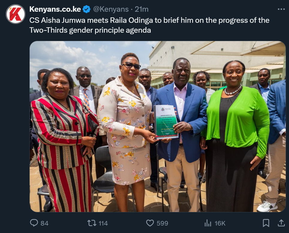This screenshot has width=289, height=233.
Task: Open the three-dot more options menu
Action: (x=281, y=9)
